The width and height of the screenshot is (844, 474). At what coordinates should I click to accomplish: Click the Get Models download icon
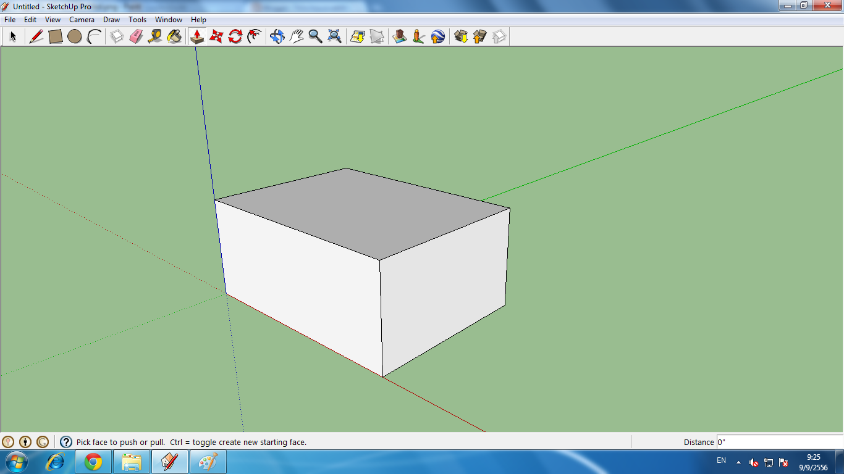tap(461, 36)
